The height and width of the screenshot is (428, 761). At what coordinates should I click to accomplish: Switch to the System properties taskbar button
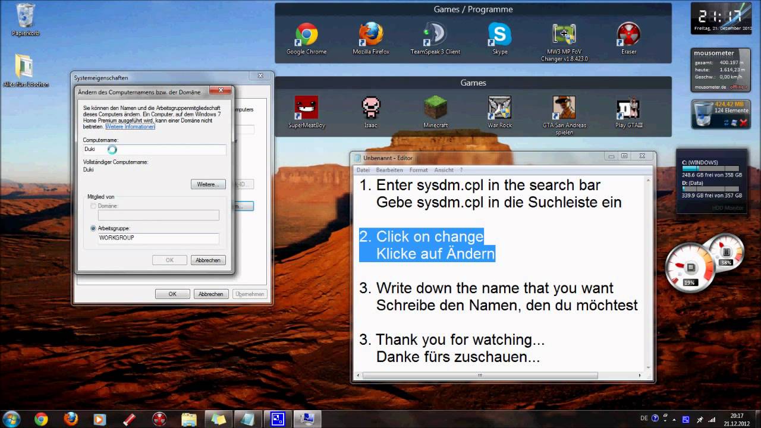coord(307,419)
